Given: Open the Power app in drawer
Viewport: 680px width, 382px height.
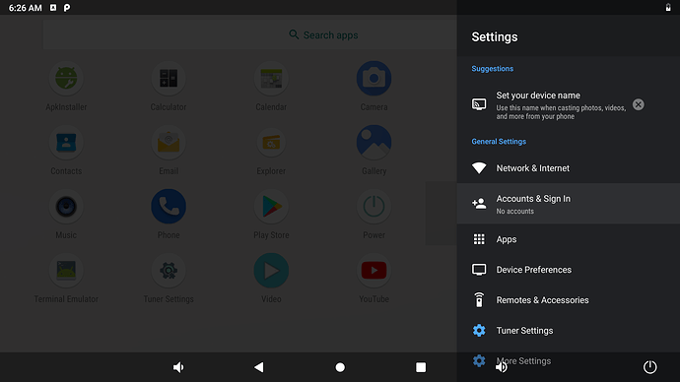Looking at the screenshot, I should point(374,207).
